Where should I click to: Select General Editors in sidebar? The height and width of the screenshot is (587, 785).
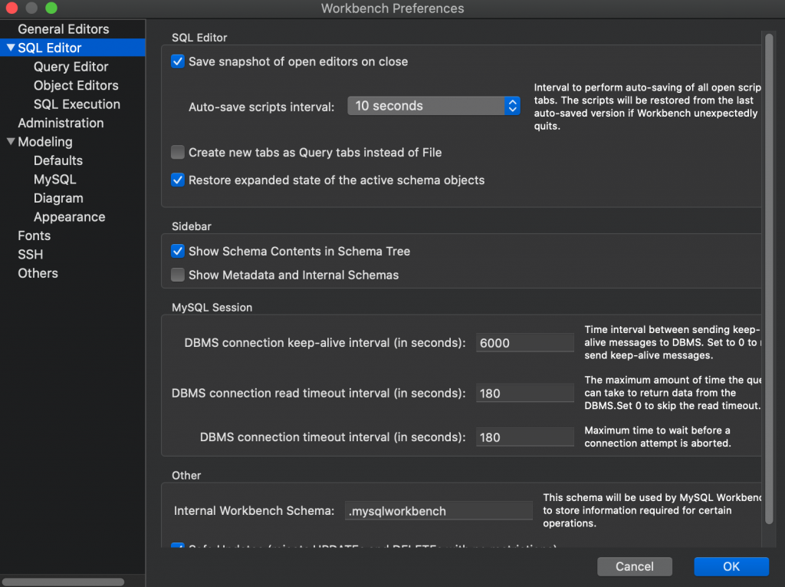tap(63, 29)
